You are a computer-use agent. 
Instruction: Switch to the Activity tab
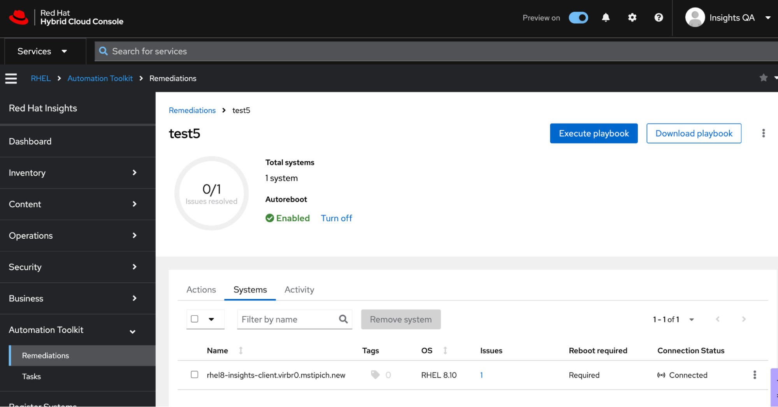pos(299,290)
